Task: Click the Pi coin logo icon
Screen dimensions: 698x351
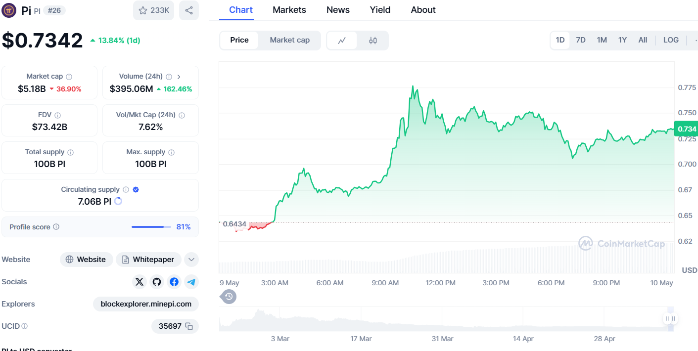Action: (x=9, y=10)
